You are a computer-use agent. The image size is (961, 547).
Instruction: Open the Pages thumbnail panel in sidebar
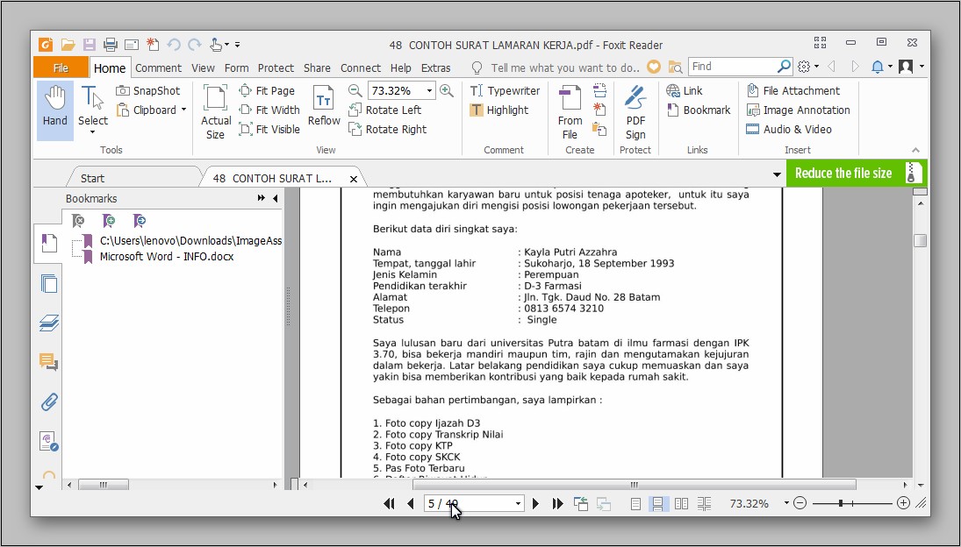pos(48,283)
